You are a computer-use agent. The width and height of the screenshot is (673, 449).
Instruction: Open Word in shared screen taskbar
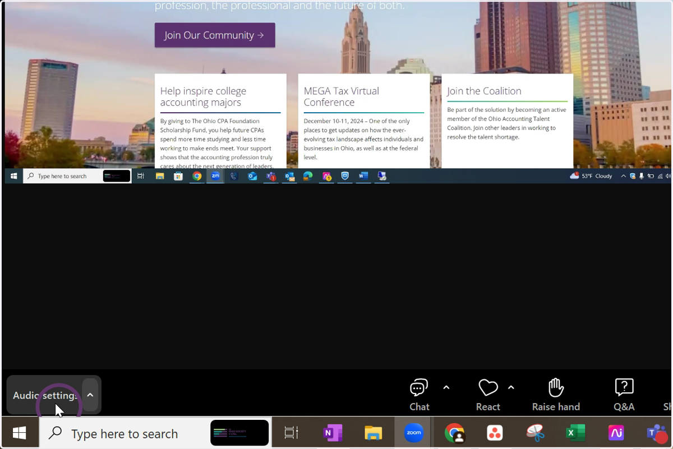point(363,176)
